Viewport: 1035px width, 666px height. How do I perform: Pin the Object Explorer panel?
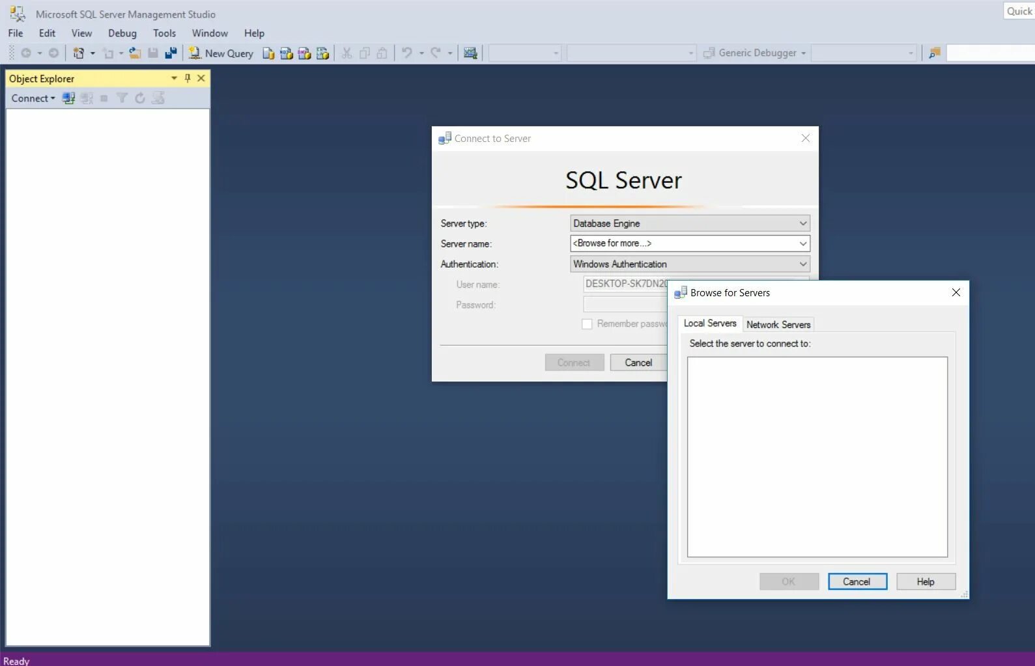click(x=188, y=78)
